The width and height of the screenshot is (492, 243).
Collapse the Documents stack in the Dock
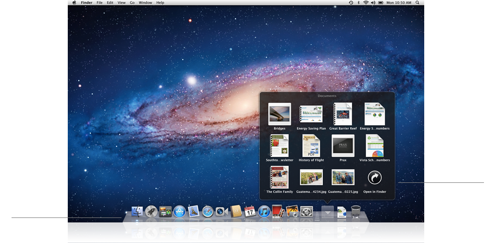click(327, 212)
